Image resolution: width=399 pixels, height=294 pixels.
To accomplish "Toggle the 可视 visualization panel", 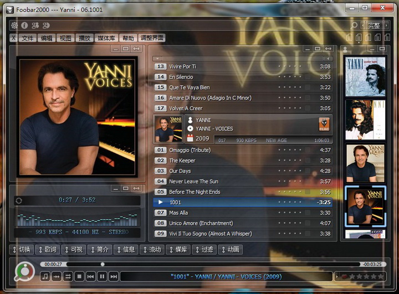I will (x=73, y=250).
